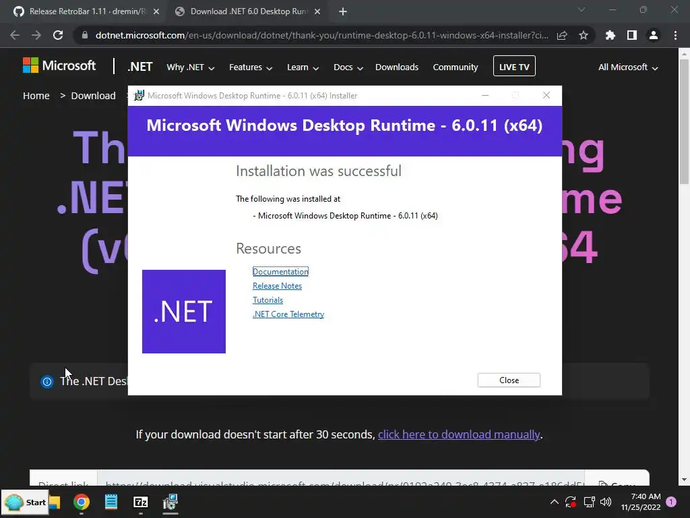Viewport: 690px width, 518px height.
Task: Expand the All Microsoft menu
Action: pos(628,67)
